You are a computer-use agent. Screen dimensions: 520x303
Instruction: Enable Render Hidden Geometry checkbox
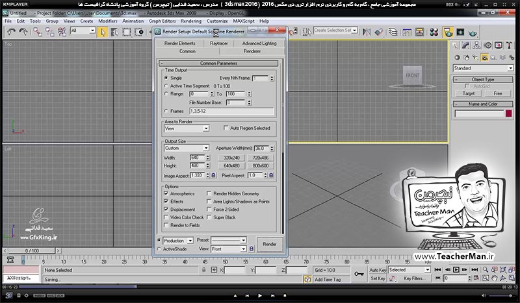(209, 193)
